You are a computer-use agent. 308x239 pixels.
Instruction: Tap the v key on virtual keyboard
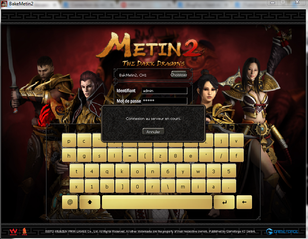pyautogui.click(x=236, y=140)
